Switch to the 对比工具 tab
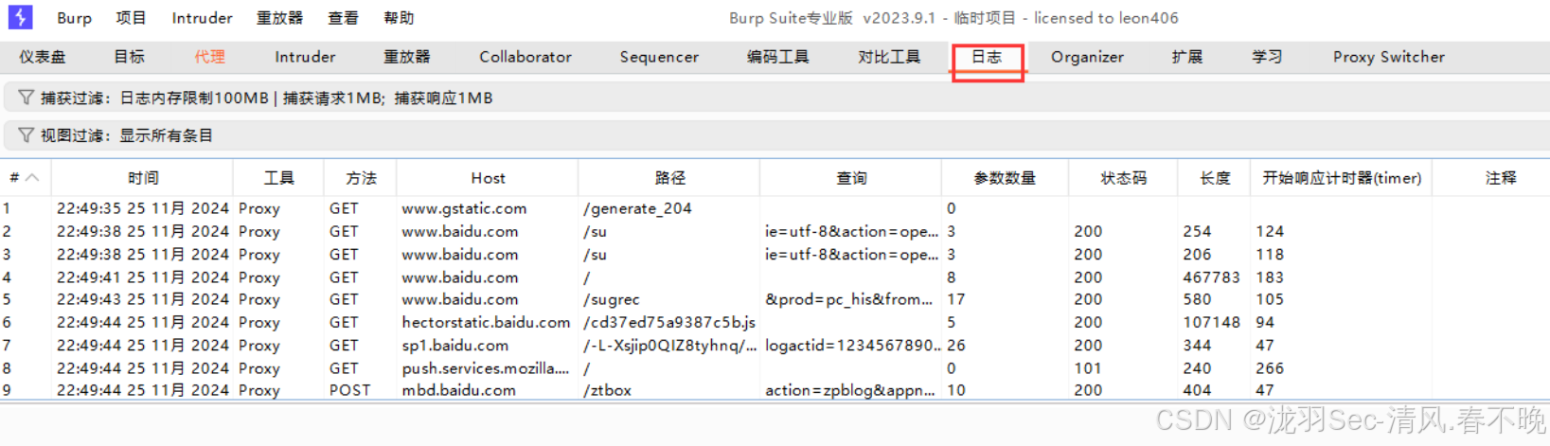The height and width of the screenshot is (446, 1550). [889, 57]
